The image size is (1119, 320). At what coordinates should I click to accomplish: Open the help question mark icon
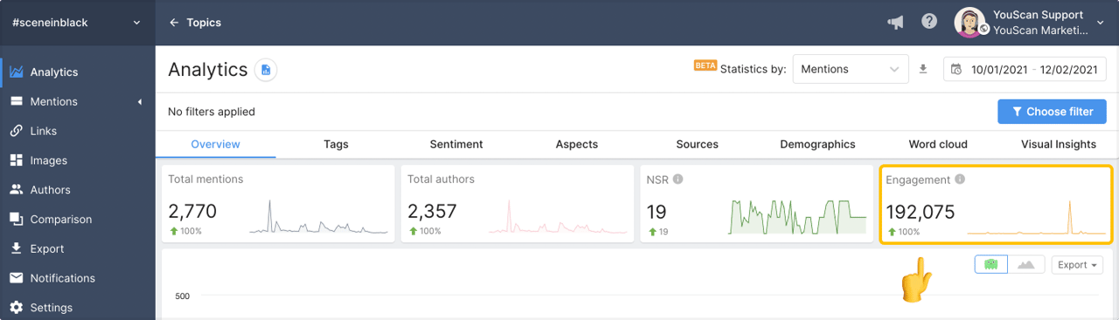point(929,22)
